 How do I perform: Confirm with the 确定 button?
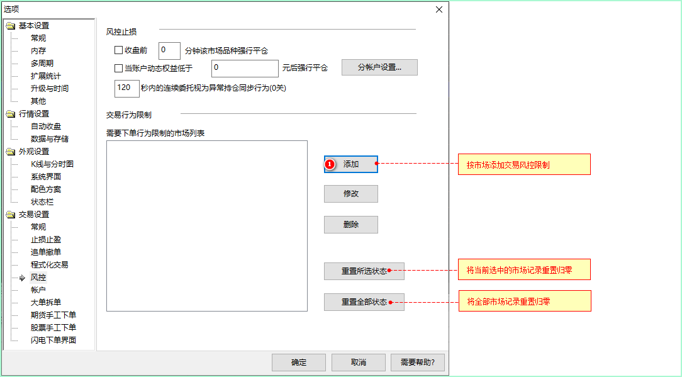tap(299, 362)
